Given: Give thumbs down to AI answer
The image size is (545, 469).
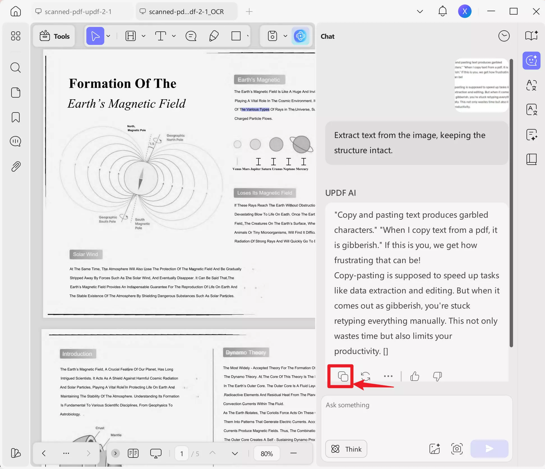Looking at the screenshot, I should 437,376.
